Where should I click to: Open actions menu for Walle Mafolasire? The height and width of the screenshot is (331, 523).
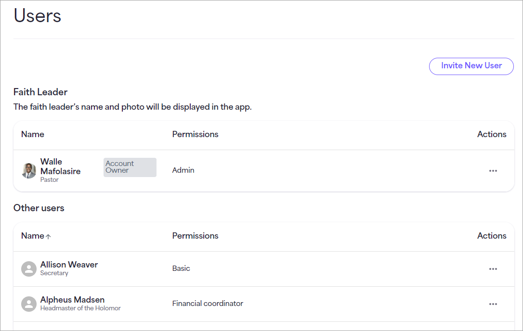point(493,171)
